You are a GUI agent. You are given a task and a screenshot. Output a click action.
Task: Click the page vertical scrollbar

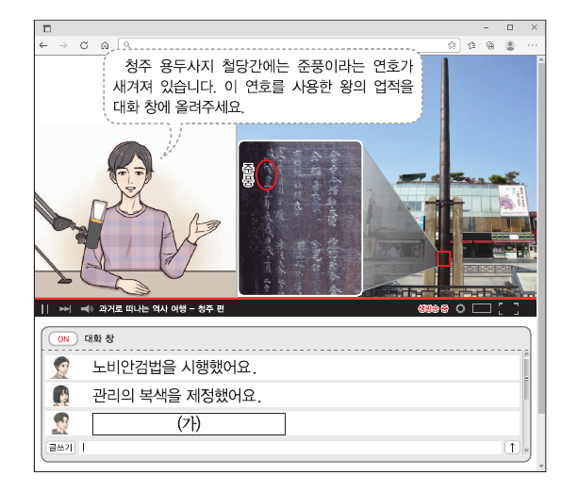541,263
